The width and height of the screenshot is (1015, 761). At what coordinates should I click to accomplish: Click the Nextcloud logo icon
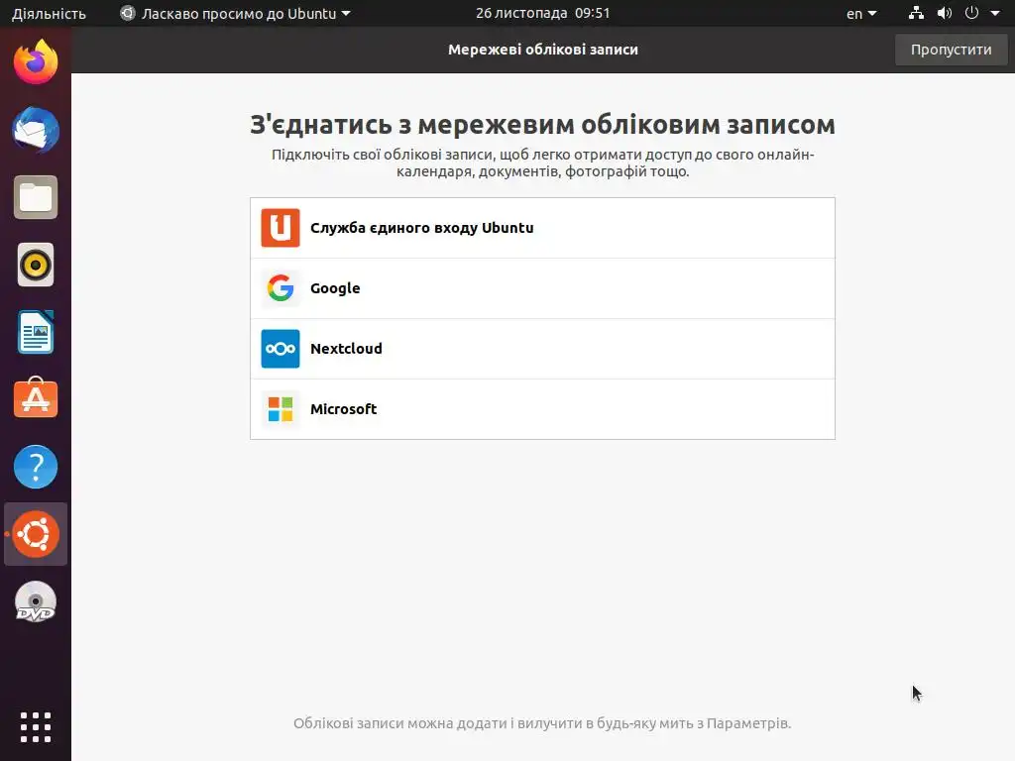click(281, 349)
